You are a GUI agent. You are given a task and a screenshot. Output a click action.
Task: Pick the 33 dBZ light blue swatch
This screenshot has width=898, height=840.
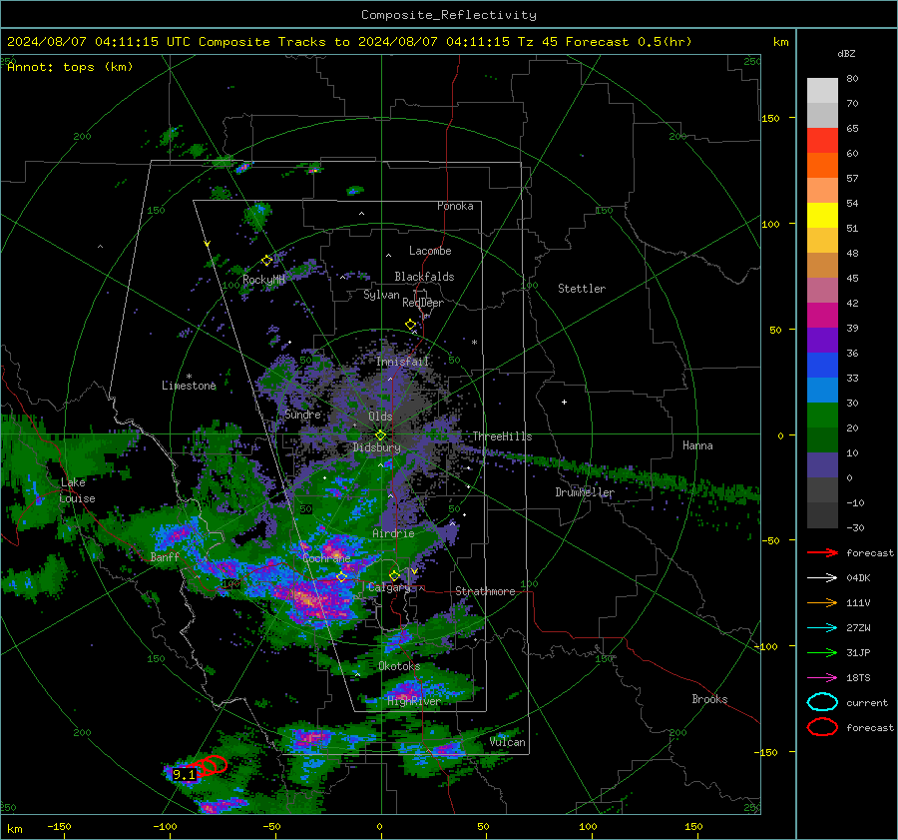(x=822, y=391)
